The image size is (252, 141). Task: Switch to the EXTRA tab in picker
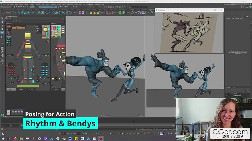(31, 89)
